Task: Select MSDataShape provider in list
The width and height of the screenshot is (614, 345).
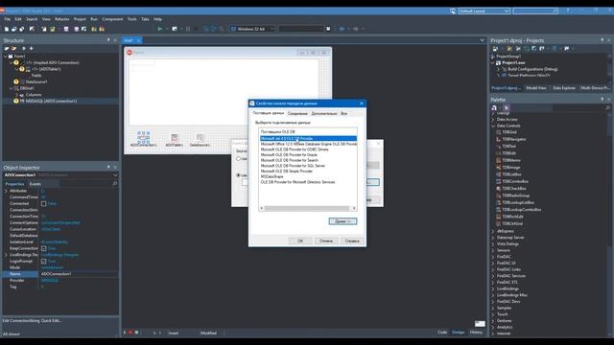Action: pyautogui.click(x=272, y=176)
